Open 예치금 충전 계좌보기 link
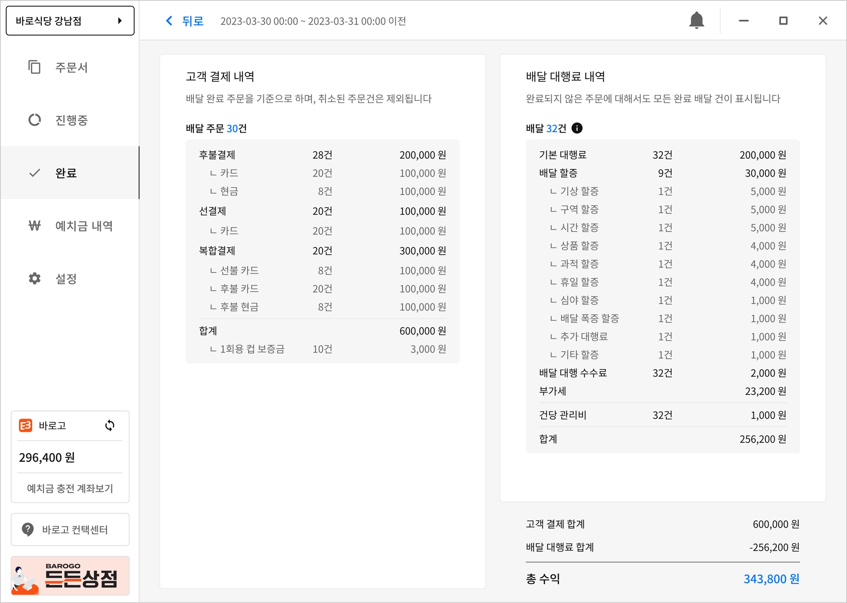 click(x=70, y=488)
